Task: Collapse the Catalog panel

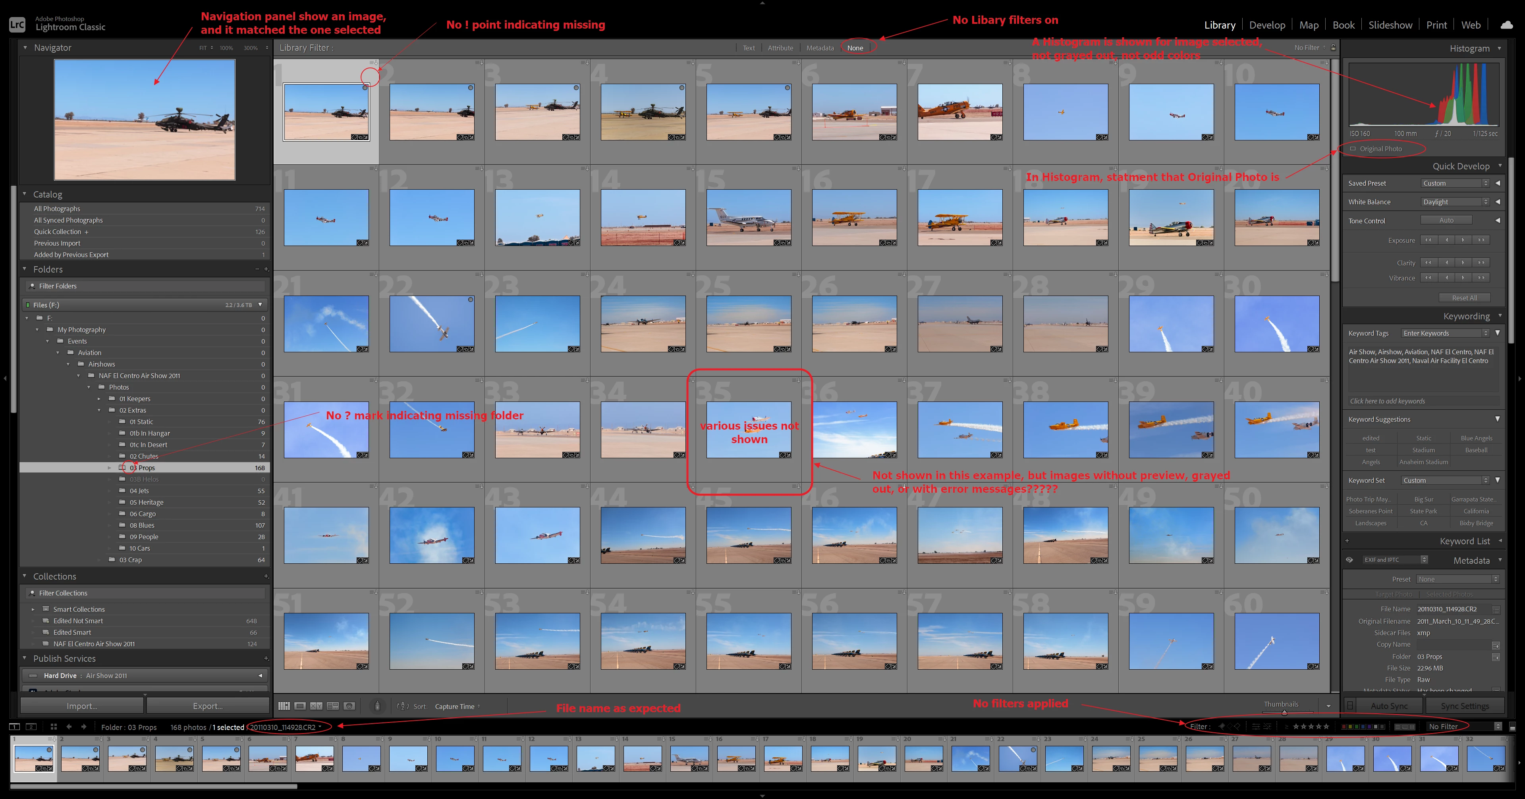Action: [x=25, y=194]
